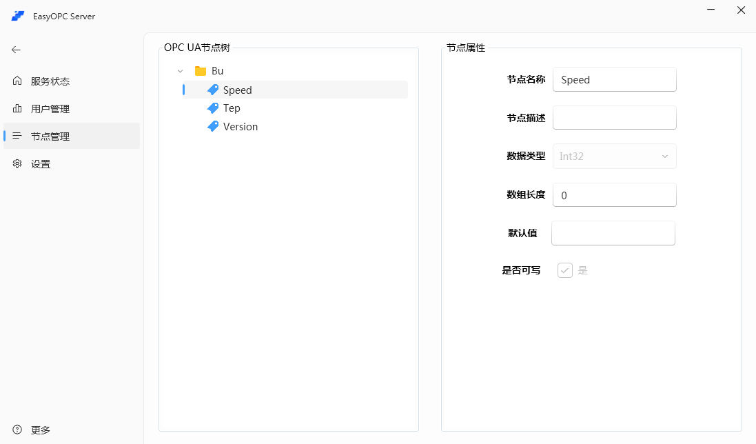
Task: Click the tag icon beside Tep
Action: [x=213, y=108]
